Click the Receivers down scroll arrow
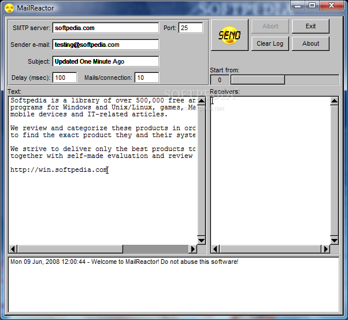Image resolution: width=348 pixels, height=320 pixels. coord(334,240)
